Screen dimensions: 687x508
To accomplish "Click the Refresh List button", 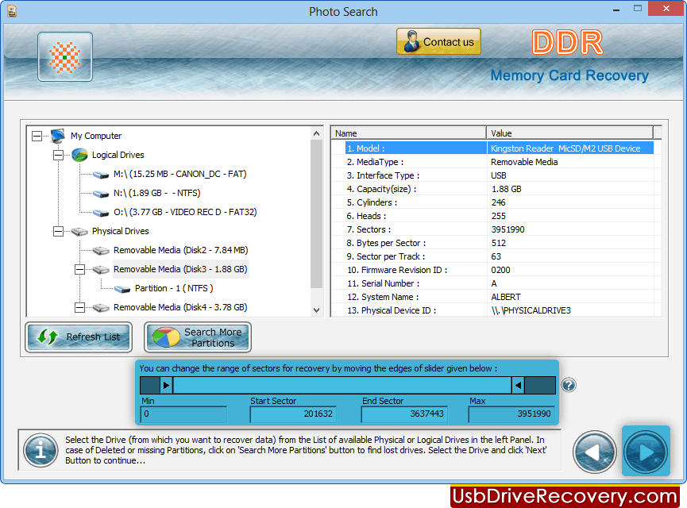I will [x=79, y=337].
